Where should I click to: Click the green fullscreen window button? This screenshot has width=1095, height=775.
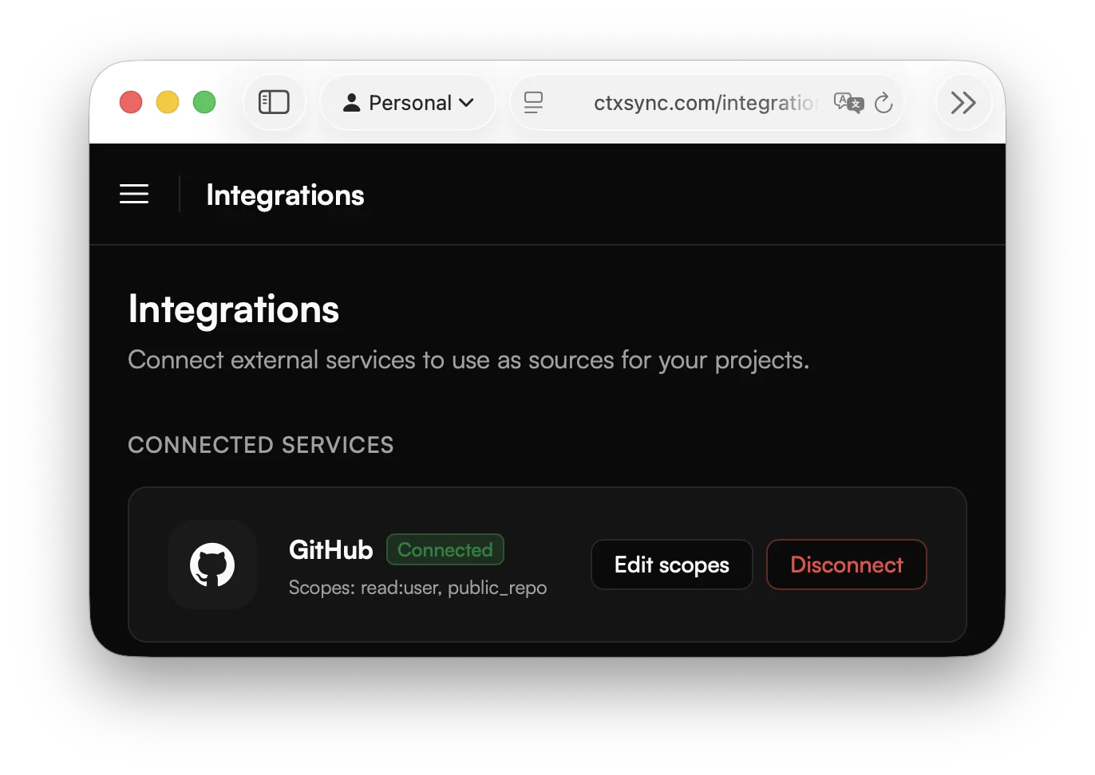point(204,102)
